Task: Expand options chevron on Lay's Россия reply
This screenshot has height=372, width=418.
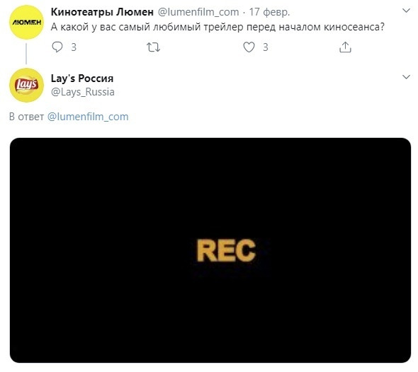Action: [x=406, y=77]
